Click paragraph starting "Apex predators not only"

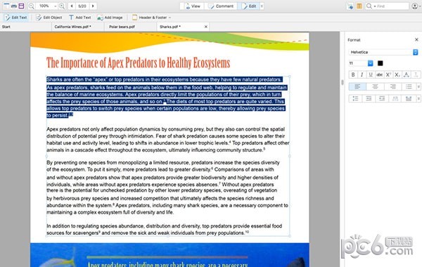(168, 140)
